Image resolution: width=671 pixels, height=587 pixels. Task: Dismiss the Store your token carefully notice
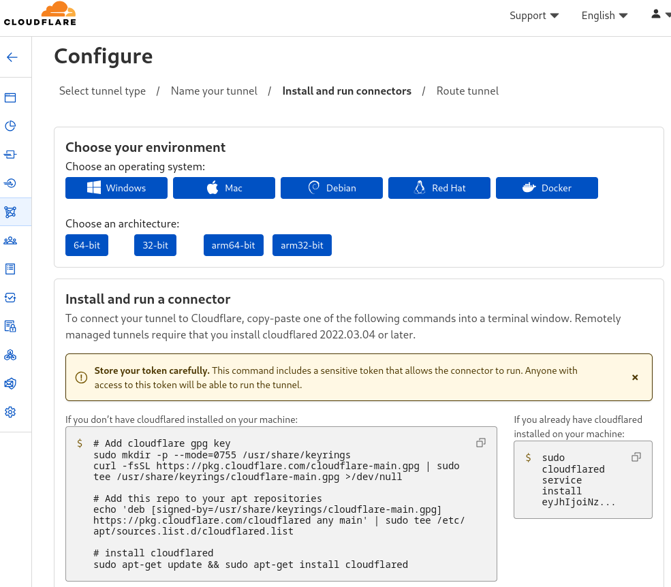635,377
